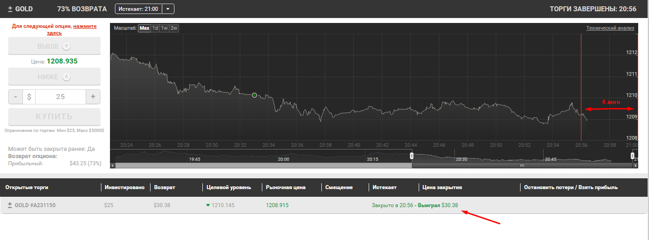Expand the GOLD #A231150 trade row icon
This screenshot has height=240, width=649.
pyautogui.click(x=10, y=205)
